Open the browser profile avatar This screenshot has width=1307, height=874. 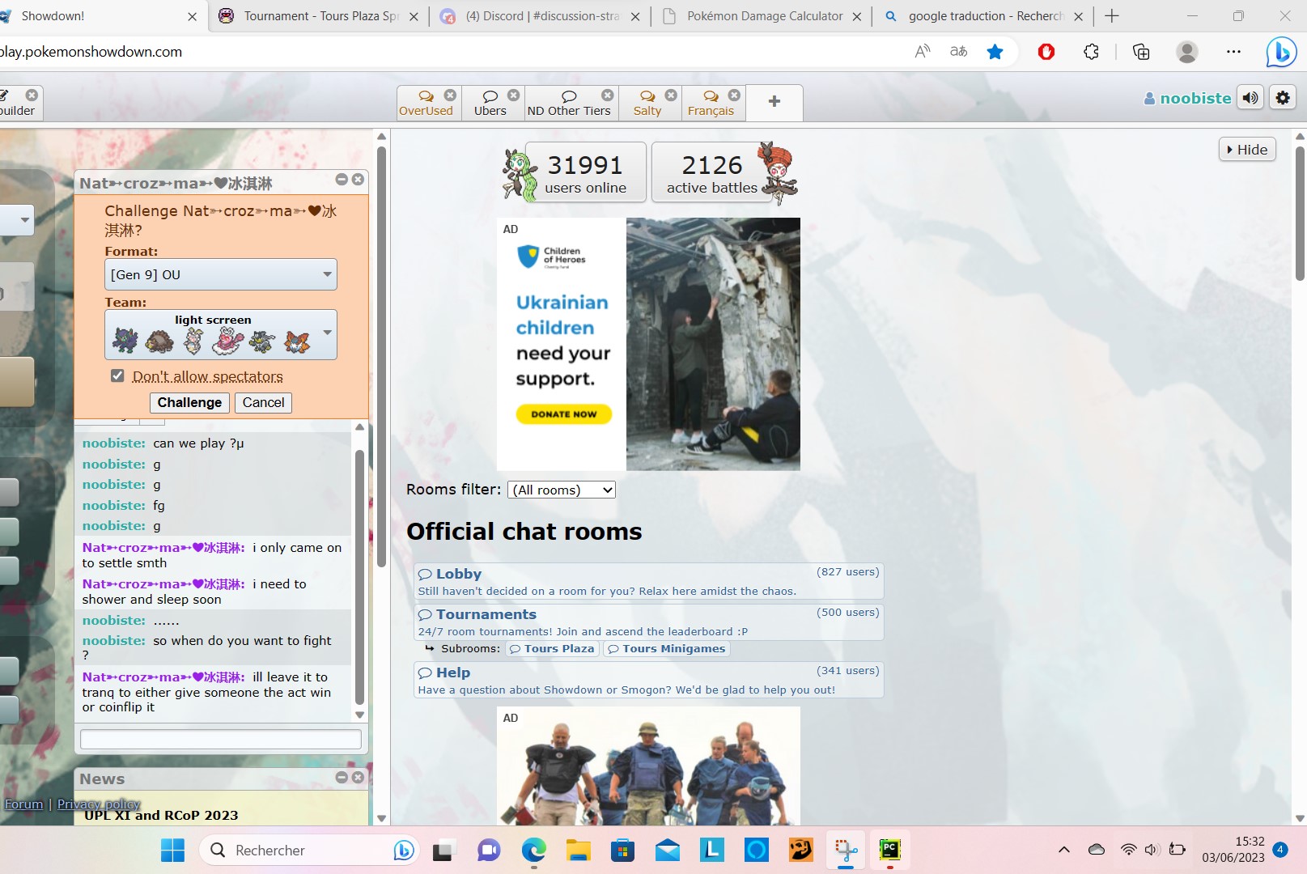[x=1187, y=52]
